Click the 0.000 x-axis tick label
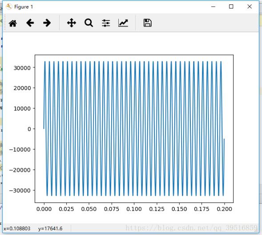The width and height of the screenshot is (262, 235). [x=44, y=209]
